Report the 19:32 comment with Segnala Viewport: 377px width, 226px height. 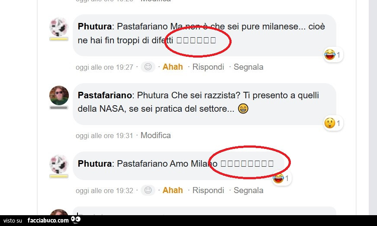coord(248,190)
